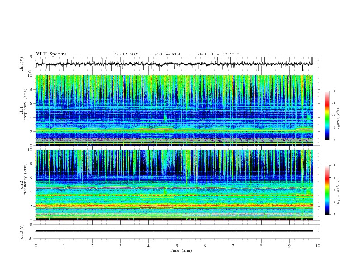358x276 pixels.
Task: Click the "Time (min)" axis label
Action: click(x=181, y=250)
